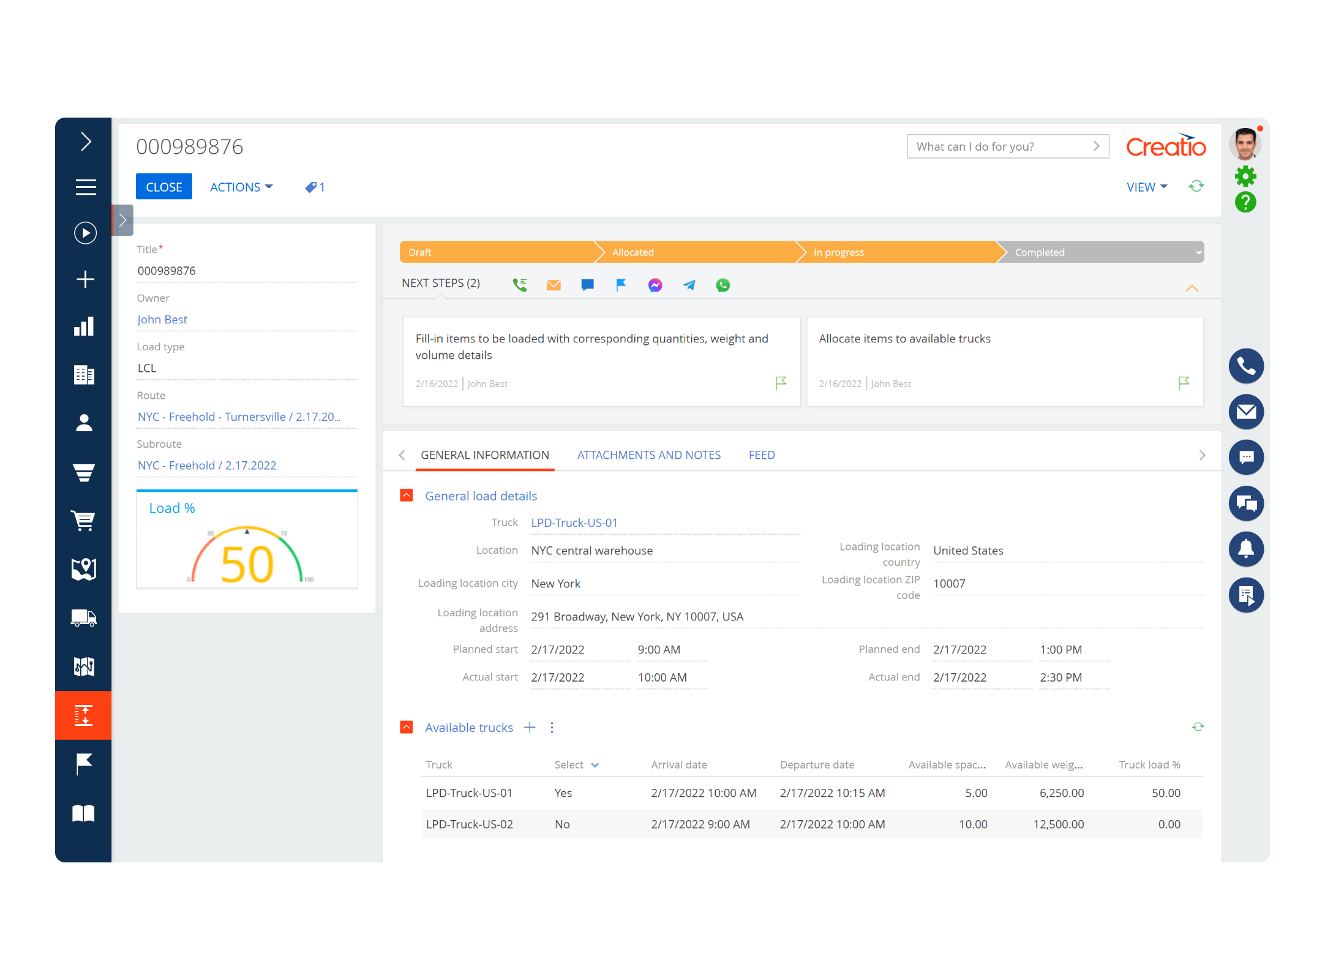
Task: Open the FEED tab
Action: [761, 454]
